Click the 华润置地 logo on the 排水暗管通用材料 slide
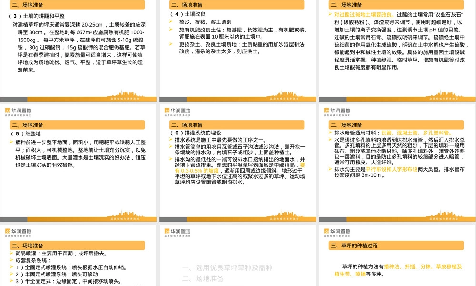The height and width of the screenshot is (286, 476). 337,112
